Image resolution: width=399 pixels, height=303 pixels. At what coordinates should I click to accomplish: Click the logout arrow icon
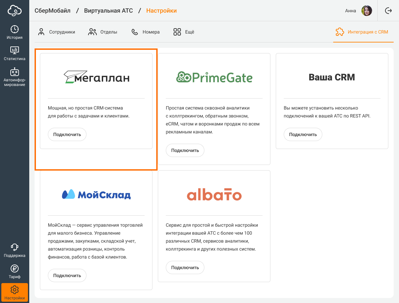388,11
